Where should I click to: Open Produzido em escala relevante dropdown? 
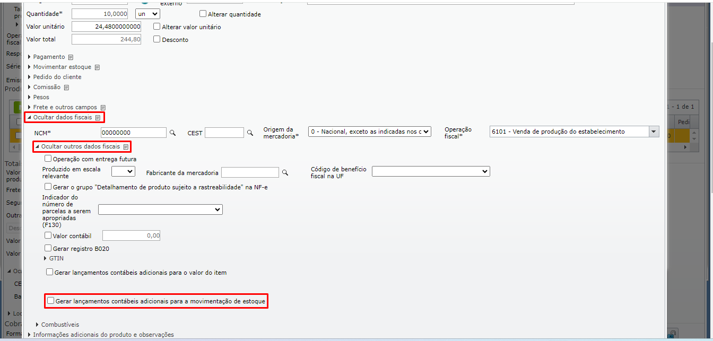point(123,171)
